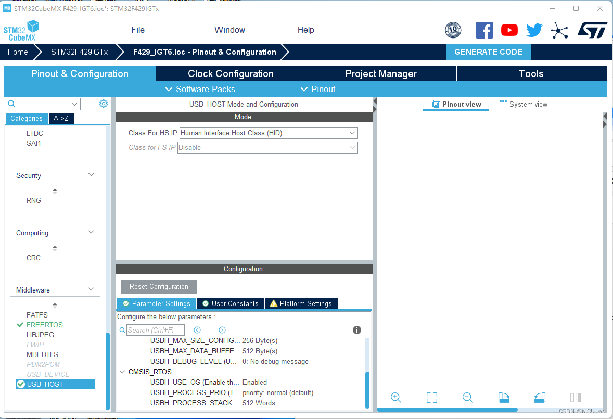Click the ST logo icon
The width and height of the screenshot is (613, 419).
point(592,30)
